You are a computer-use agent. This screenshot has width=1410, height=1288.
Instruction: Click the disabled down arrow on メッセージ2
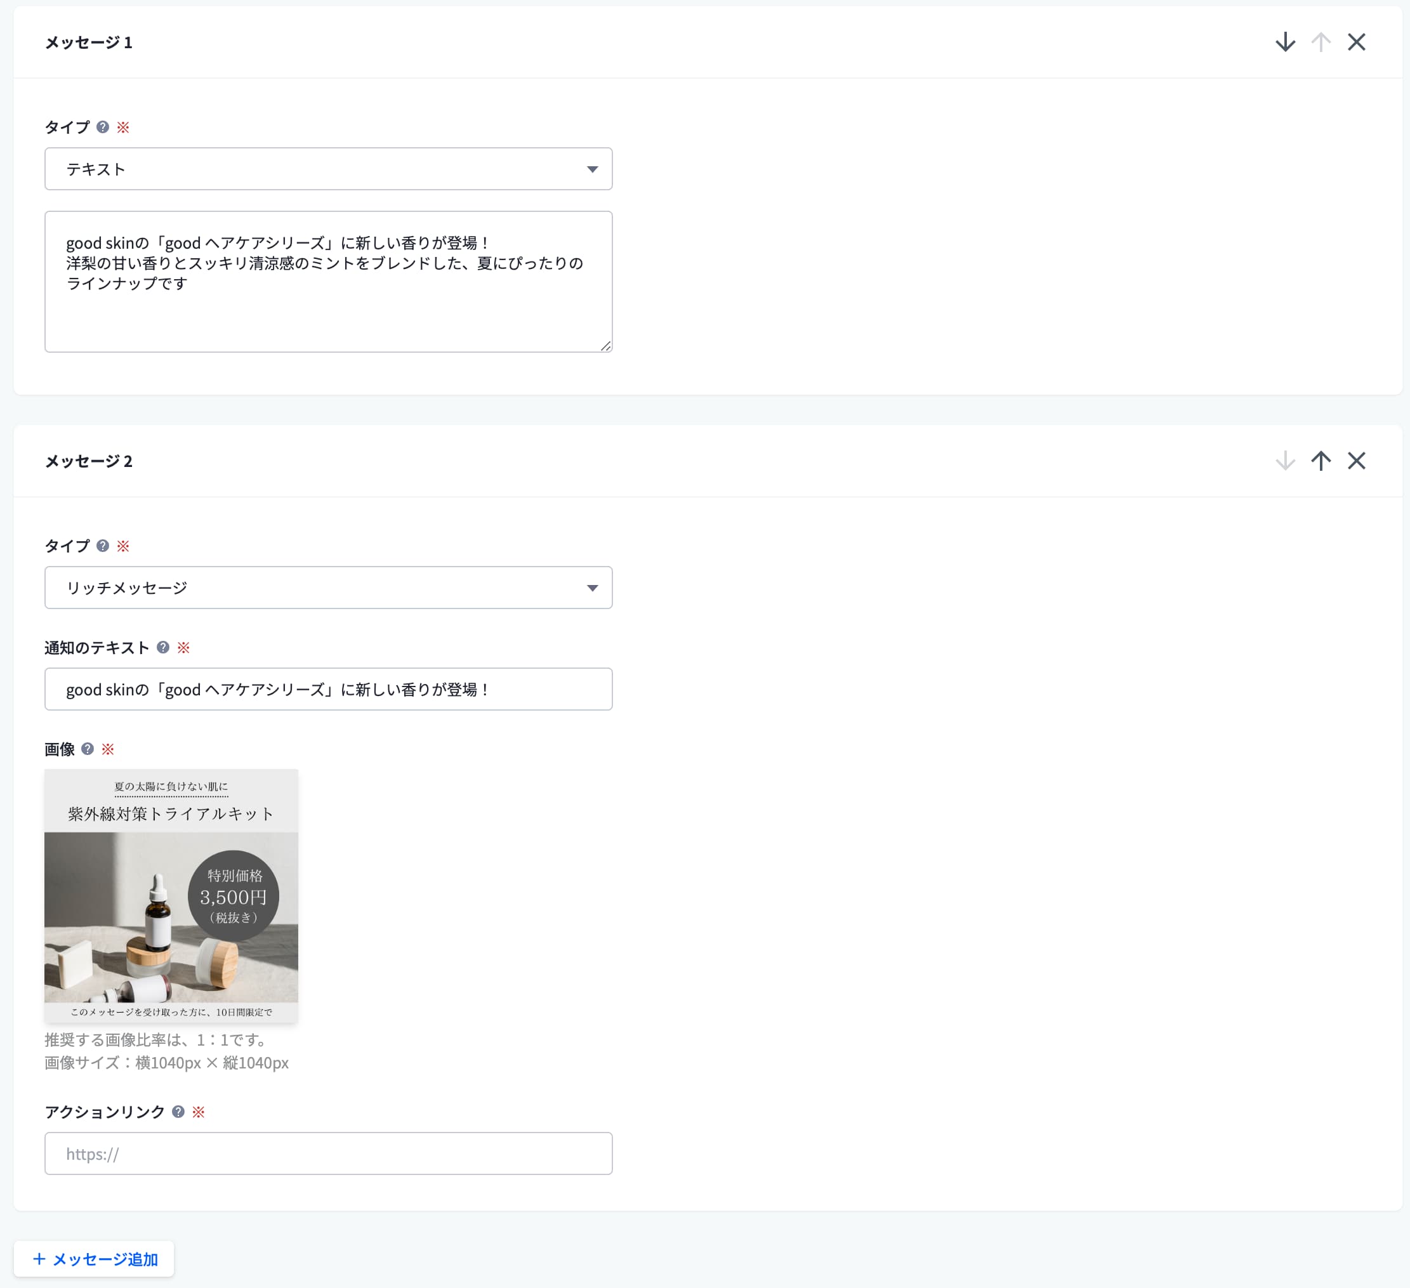[1285, 461]
